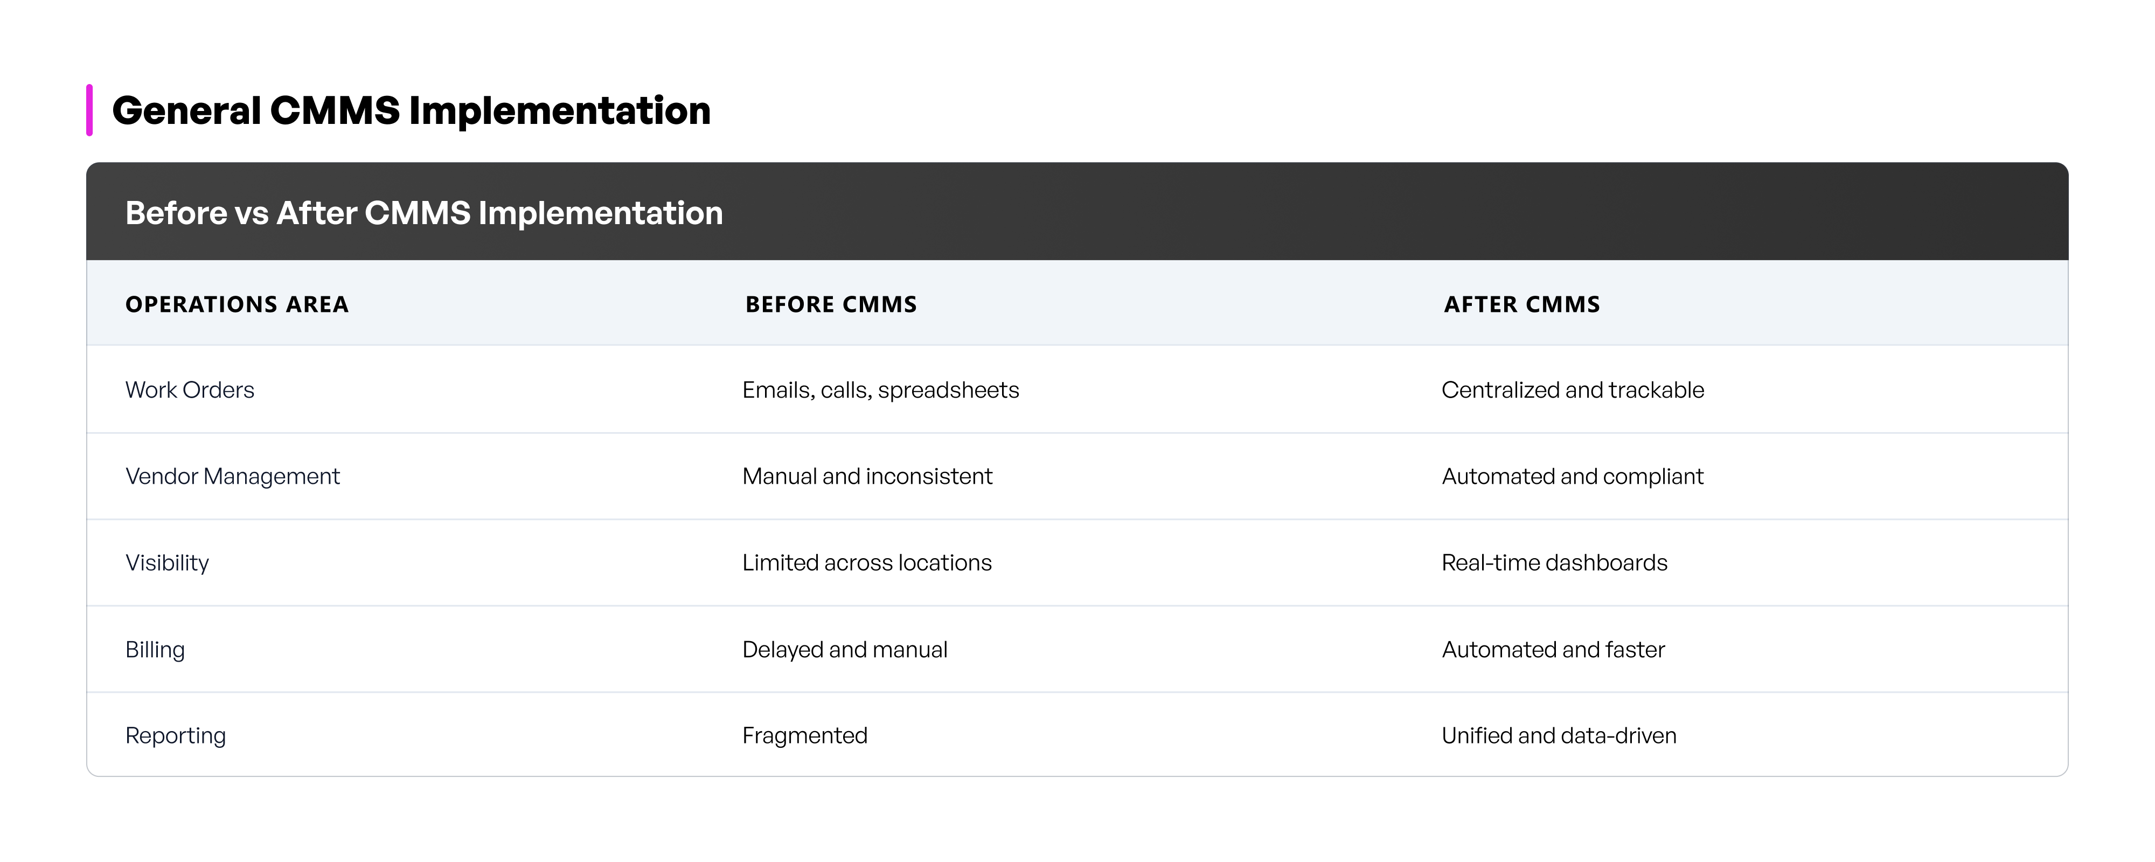Image resolution: width=2155 pixels, height=862 pixels.
Task: Click the Centralized and trackable cell
Action: coord(1573,390)
